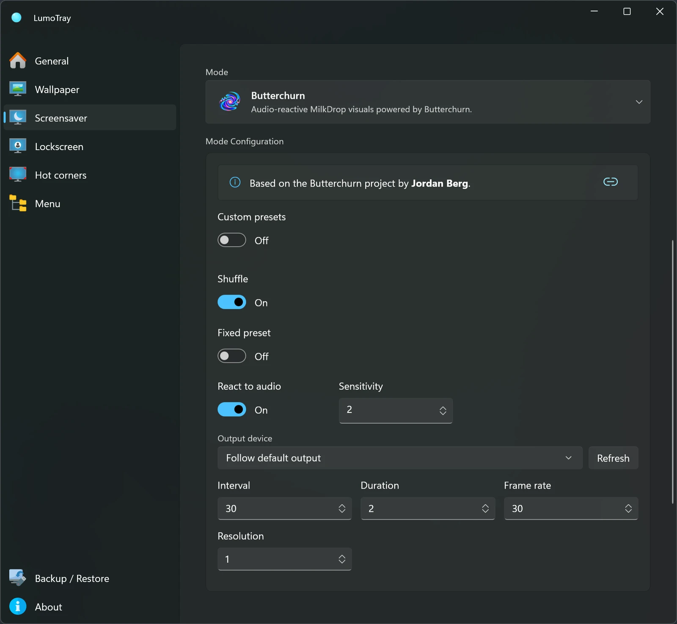Click the Frame rate value field
The image size is (677, 624).
571,509
